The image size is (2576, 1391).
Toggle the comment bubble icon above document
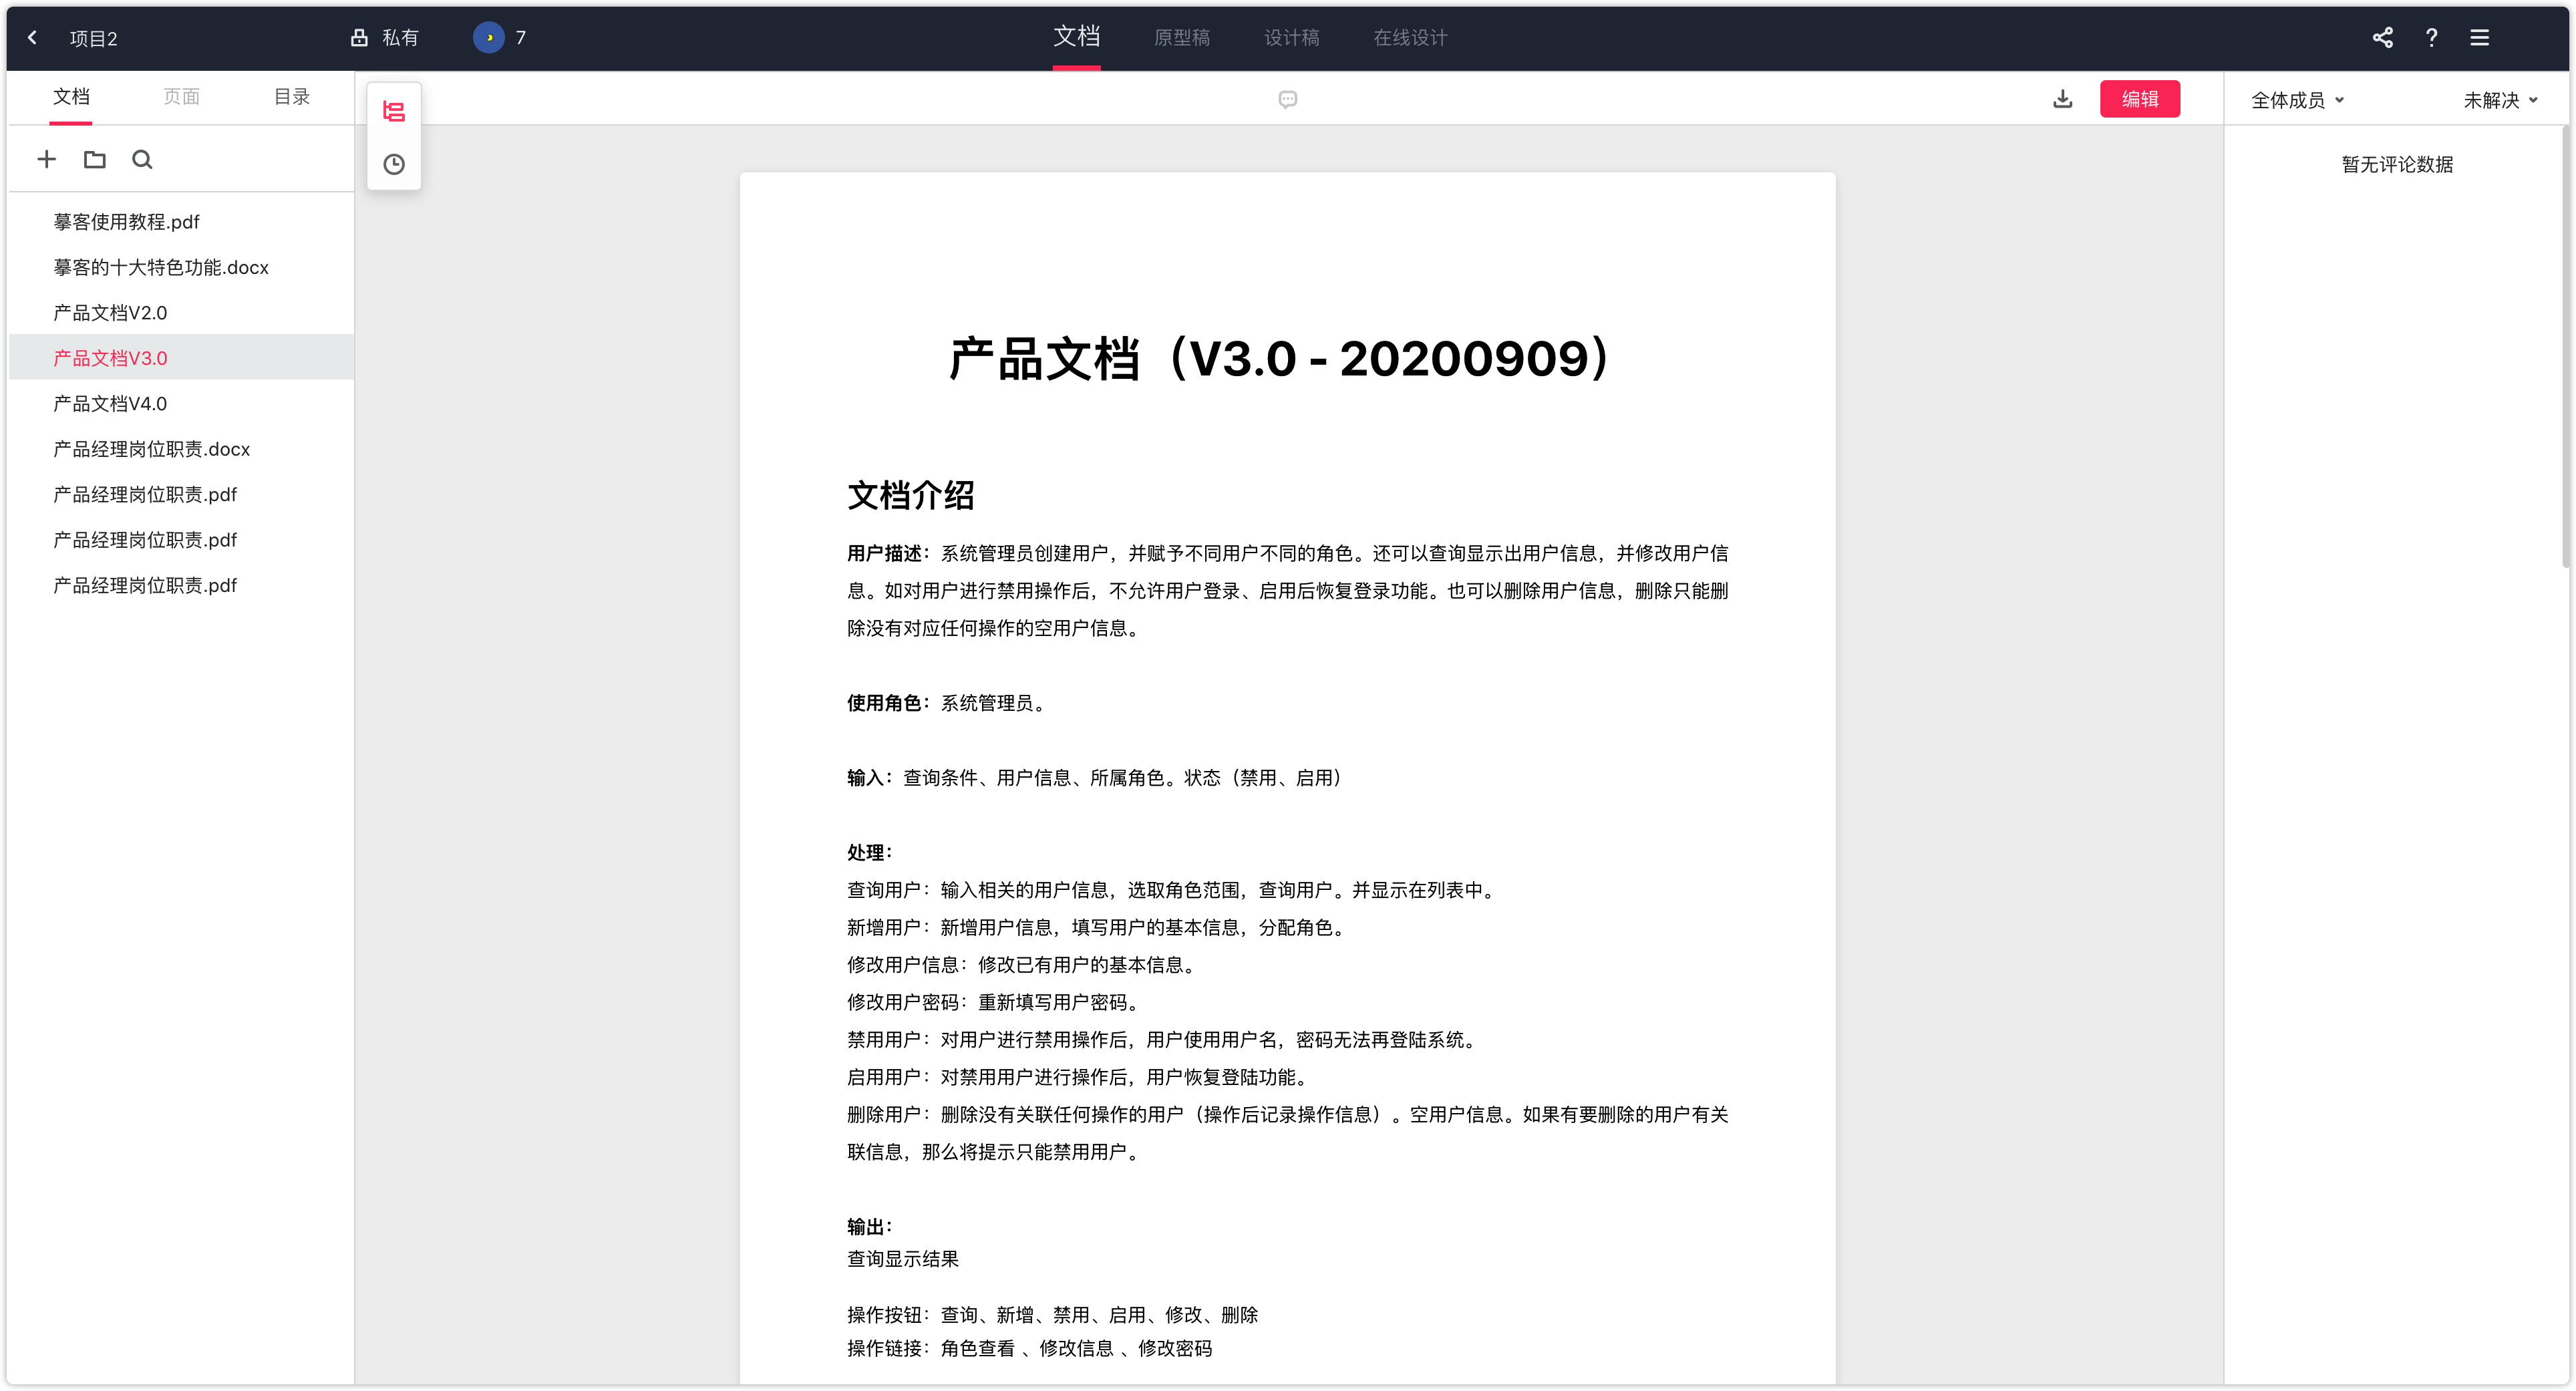pyautogui.click(x=1287, y=99)
